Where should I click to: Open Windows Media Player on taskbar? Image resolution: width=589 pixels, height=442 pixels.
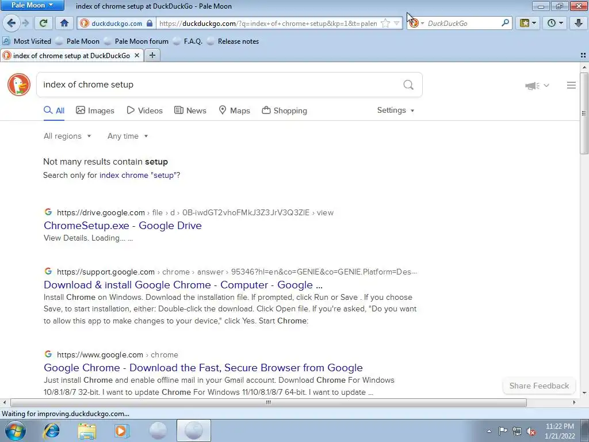pyautogui.click(x=121, y=431)
